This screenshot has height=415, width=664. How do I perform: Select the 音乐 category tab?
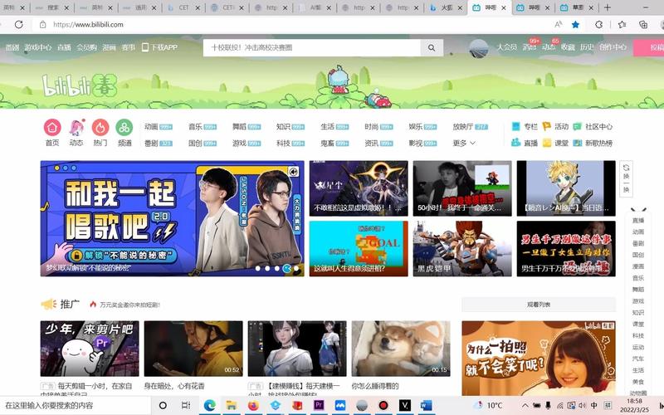point(195,127)
